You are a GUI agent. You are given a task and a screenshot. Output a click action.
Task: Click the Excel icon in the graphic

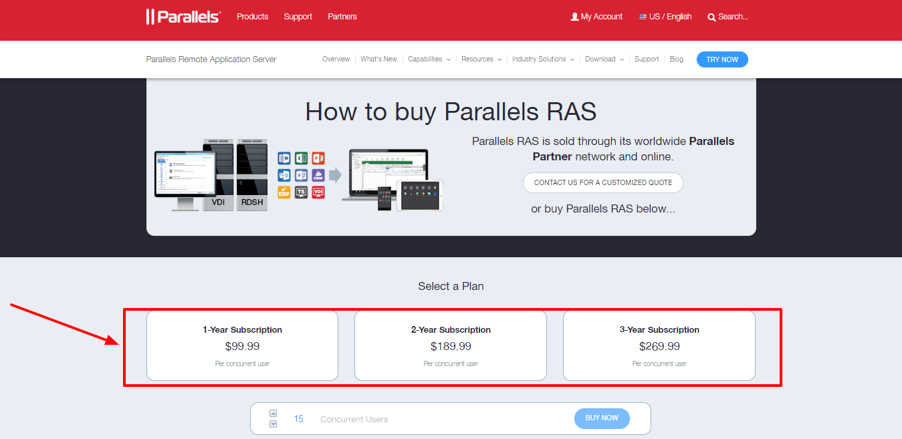tap(301, 158)
